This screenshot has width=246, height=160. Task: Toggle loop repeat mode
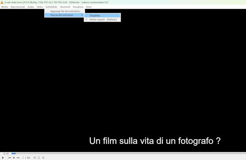(x=39, y=158)
